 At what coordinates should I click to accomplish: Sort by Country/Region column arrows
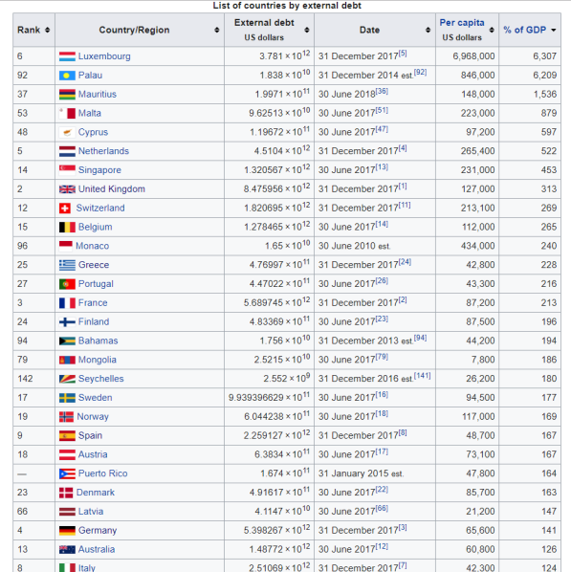[217, 30]
